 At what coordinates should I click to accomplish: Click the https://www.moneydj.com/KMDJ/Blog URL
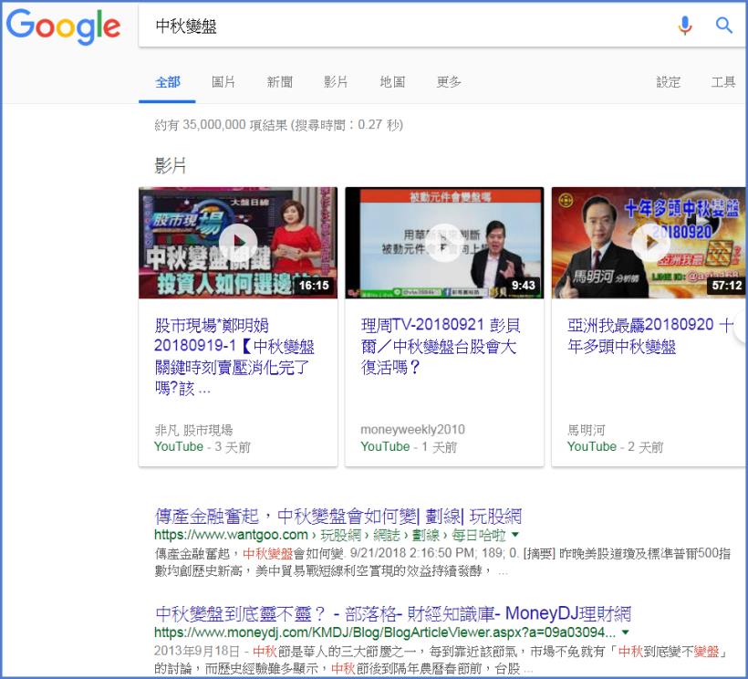tap(385, 632)
